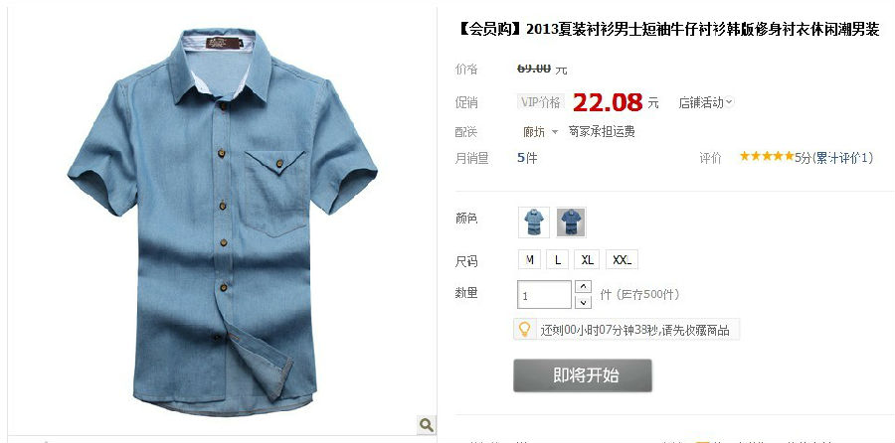Image resolution: width=895 pixels, height=443 pixels.
Task: Choose size XL
Action: 588,260
